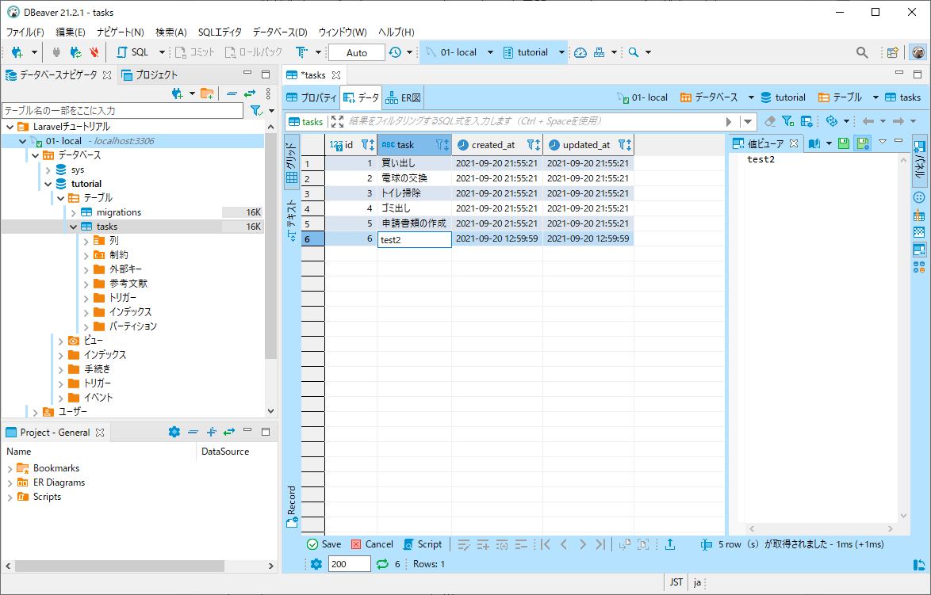Toggle Record mode
The image size is (931, 595).
pos(292,506)
